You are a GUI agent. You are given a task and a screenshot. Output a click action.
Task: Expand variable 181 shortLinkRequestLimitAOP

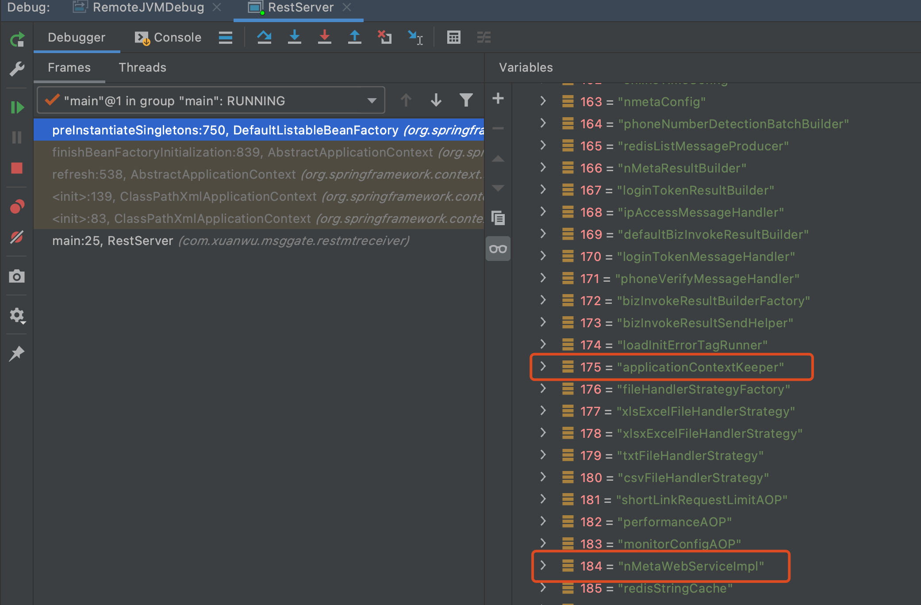pyautogui.click(x=543, y=499)
